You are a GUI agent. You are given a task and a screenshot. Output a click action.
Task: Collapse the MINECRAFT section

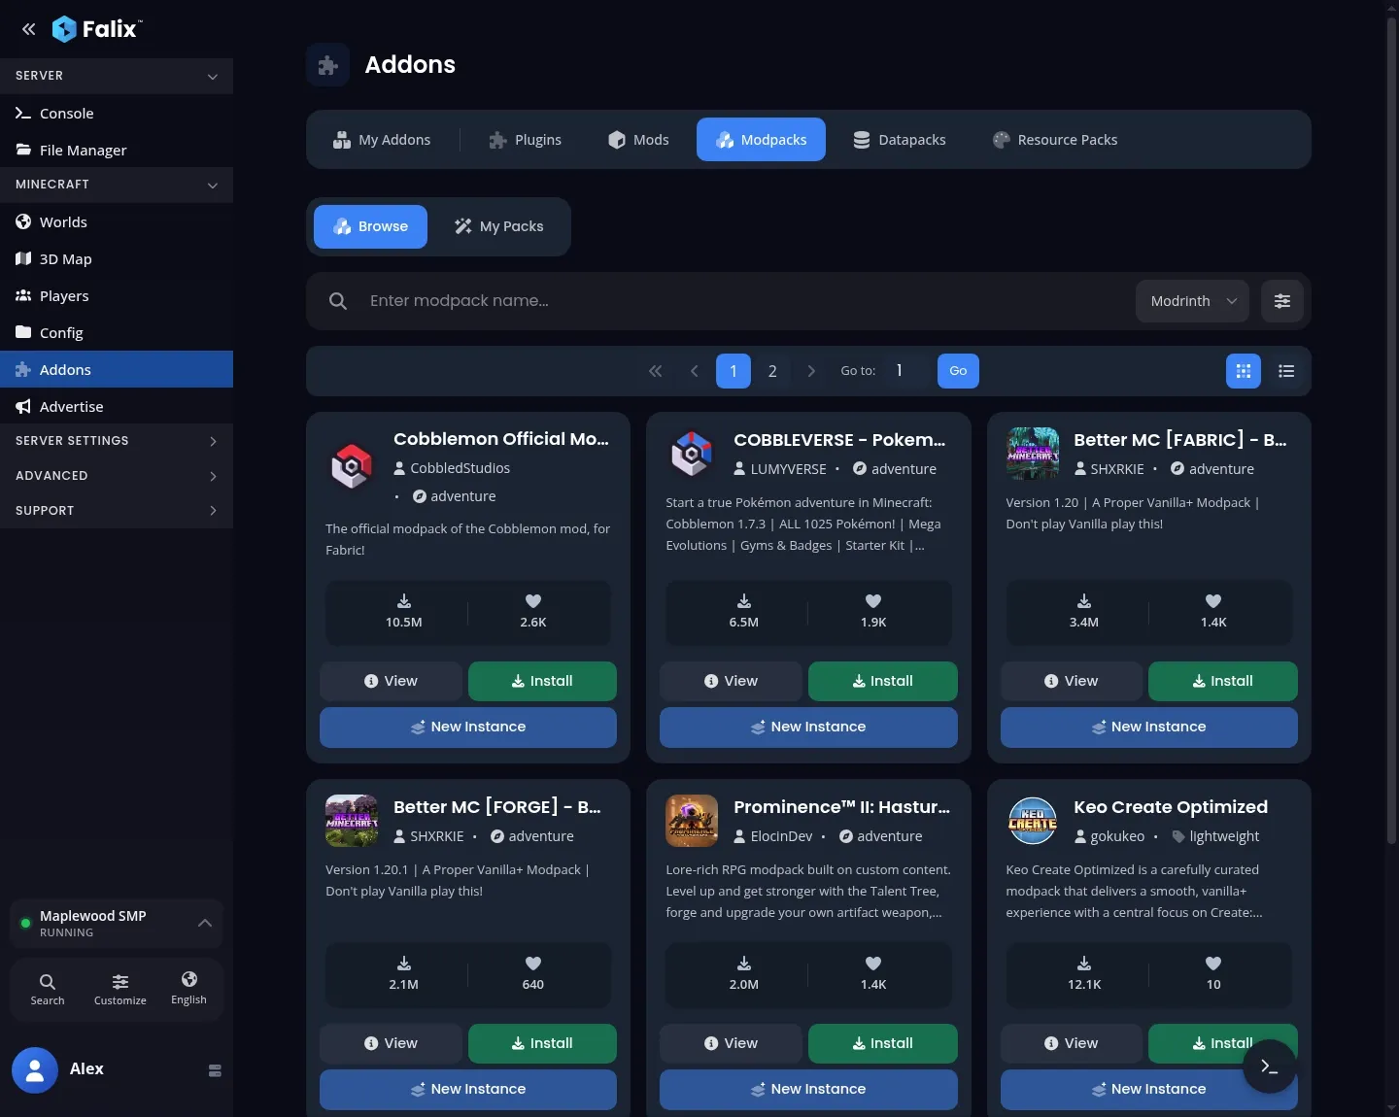point(117,185)
